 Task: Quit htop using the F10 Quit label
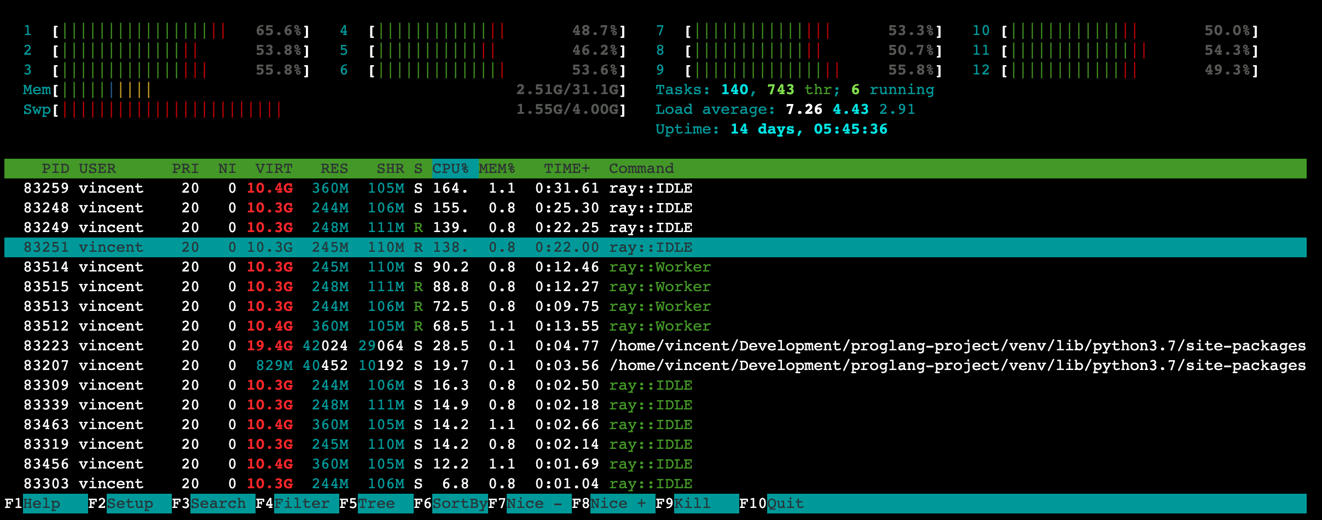point(772,504)
